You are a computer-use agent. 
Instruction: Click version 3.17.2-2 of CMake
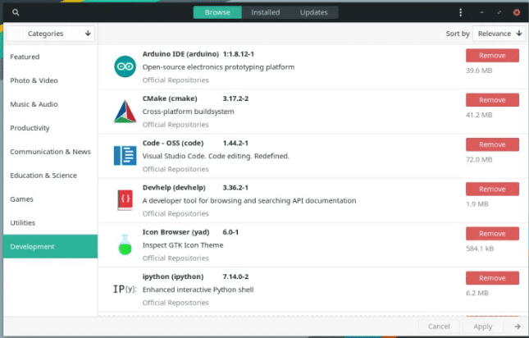(235, 98)
